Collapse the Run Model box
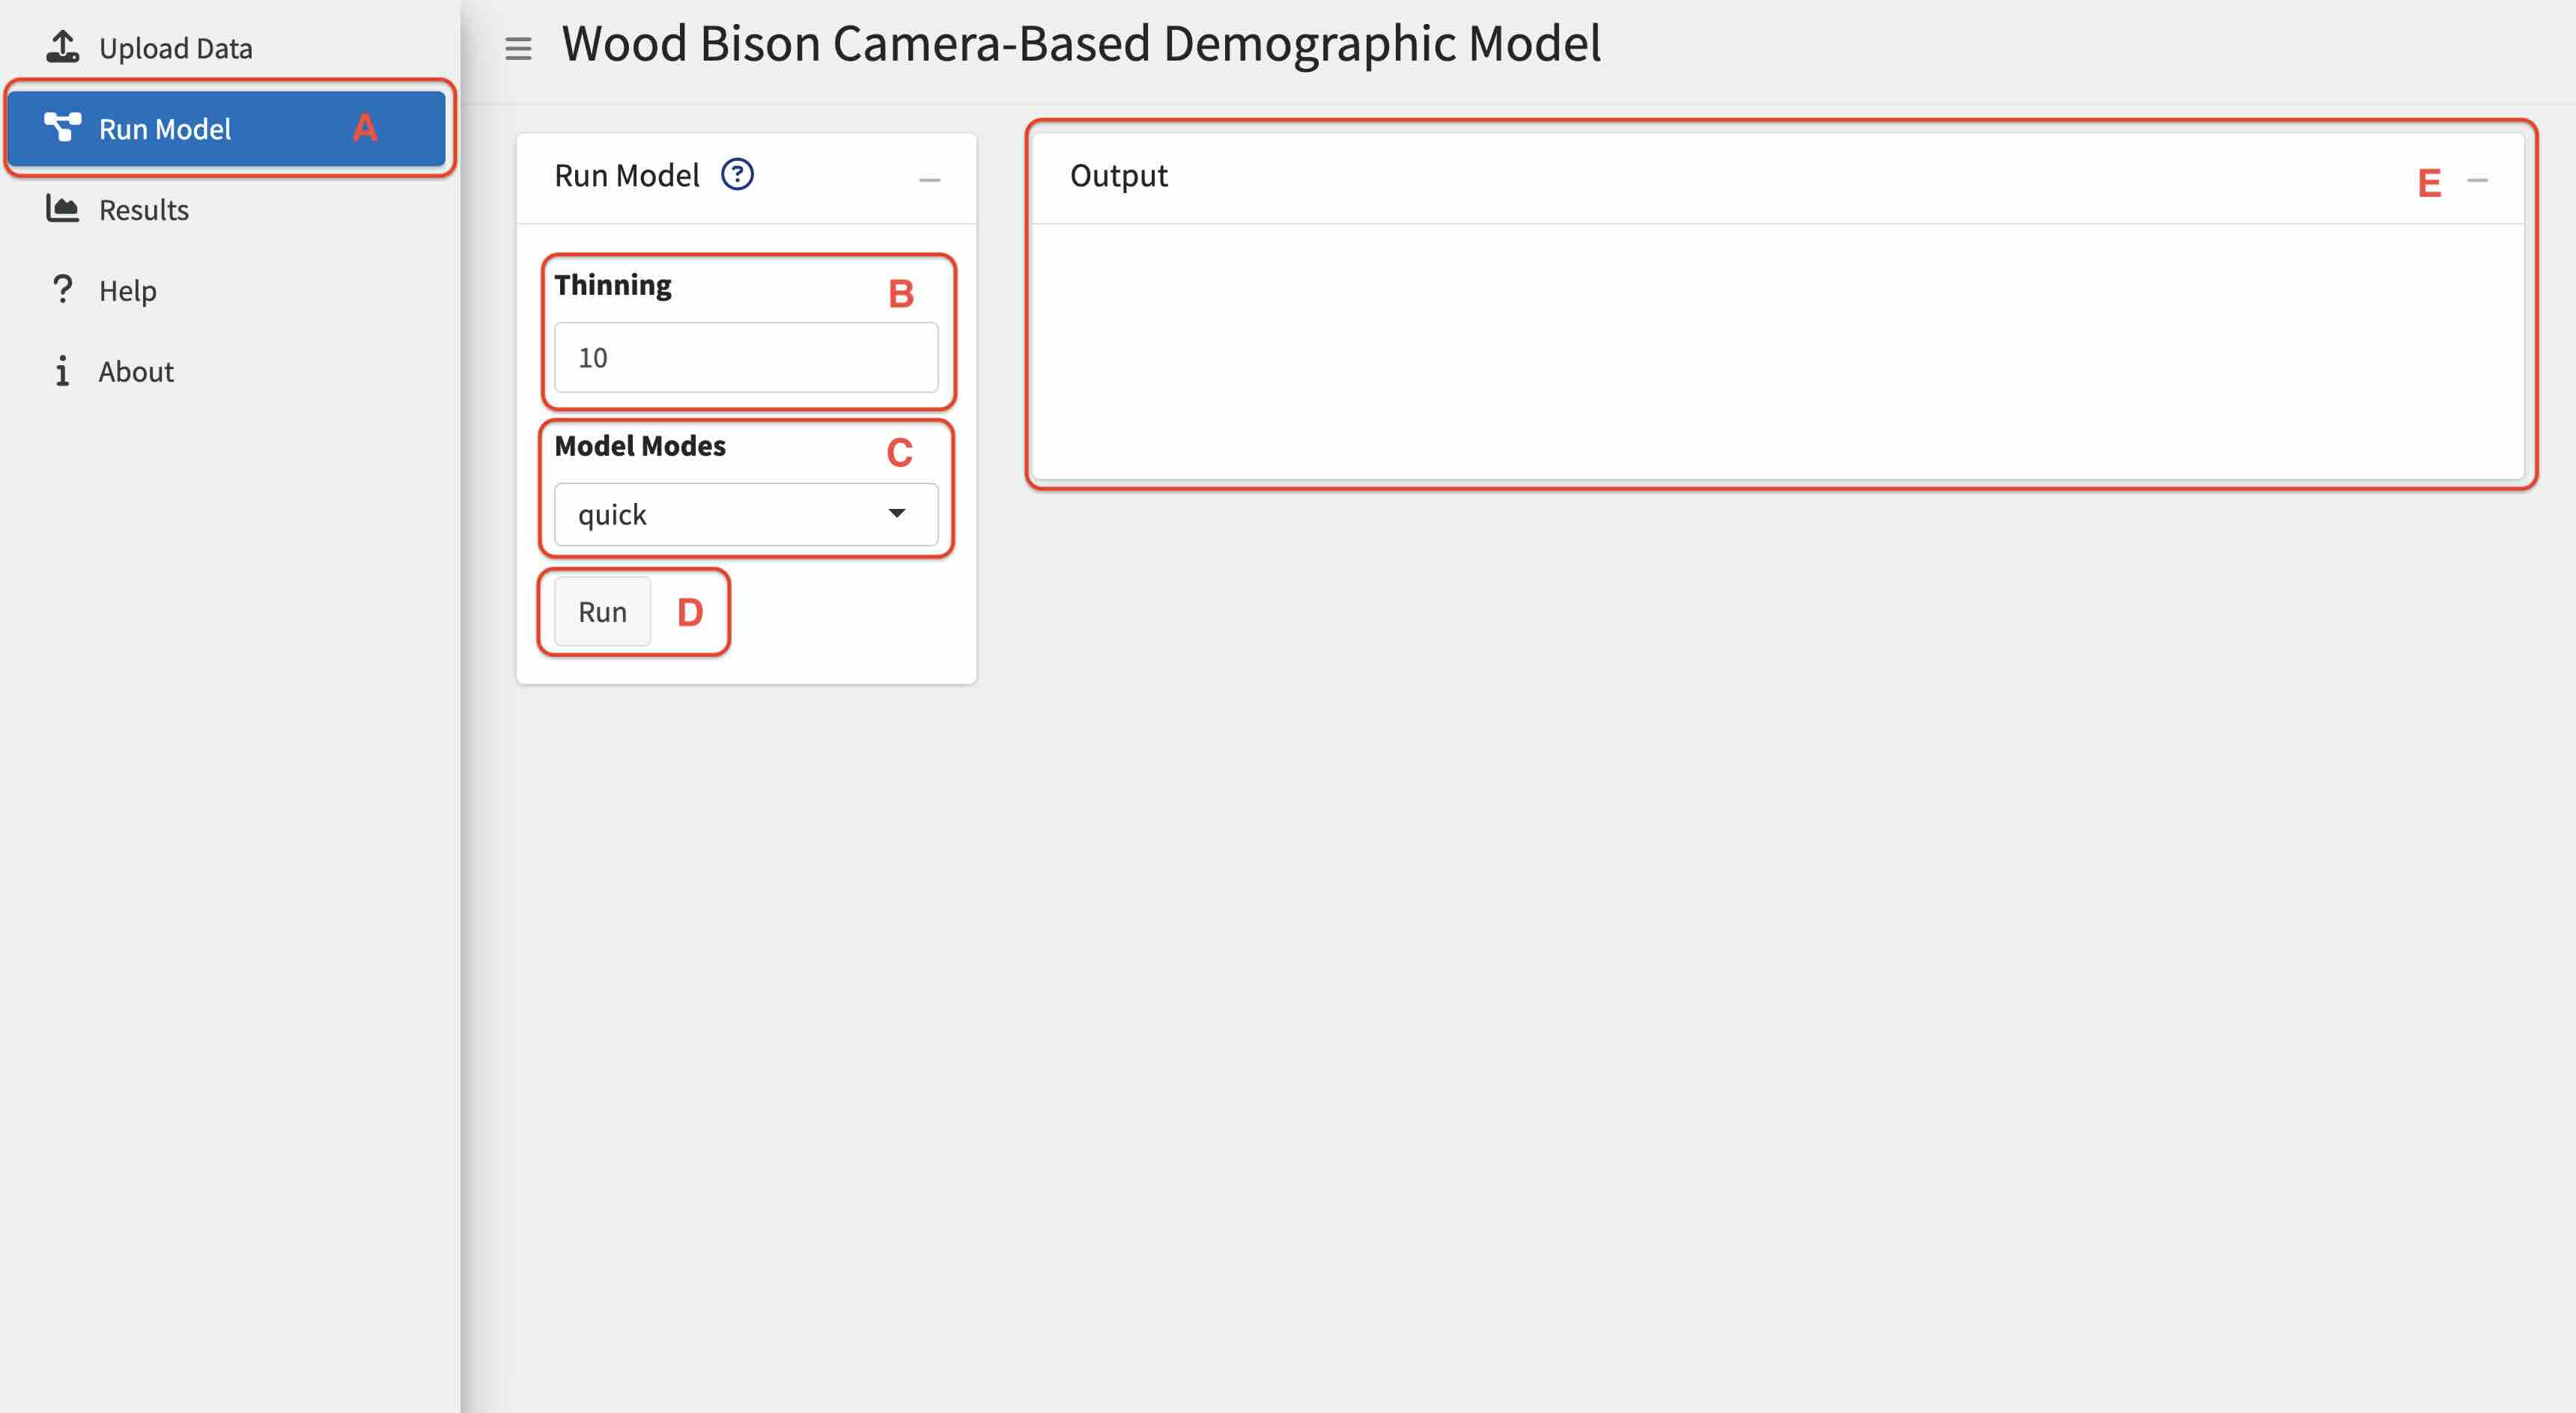The height and width of the screenshot is (1413, 2576). coord(929,180)
